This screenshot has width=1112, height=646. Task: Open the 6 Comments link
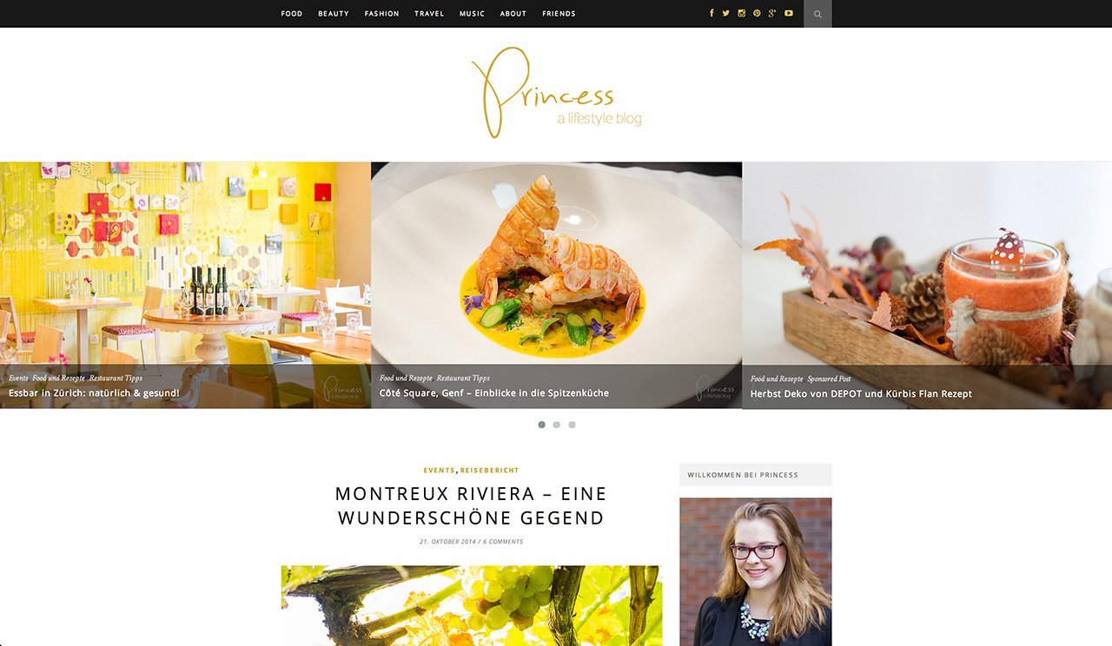click(x=503, y=542)
